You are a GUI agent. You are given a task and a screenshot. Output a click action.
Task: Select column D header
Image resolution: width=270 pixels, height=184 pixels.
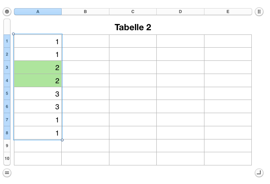point(180,12)
